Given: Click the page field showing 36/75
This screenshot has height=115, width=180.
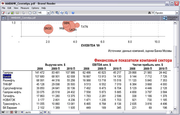Looking at the screenshot, I should 32,112.
